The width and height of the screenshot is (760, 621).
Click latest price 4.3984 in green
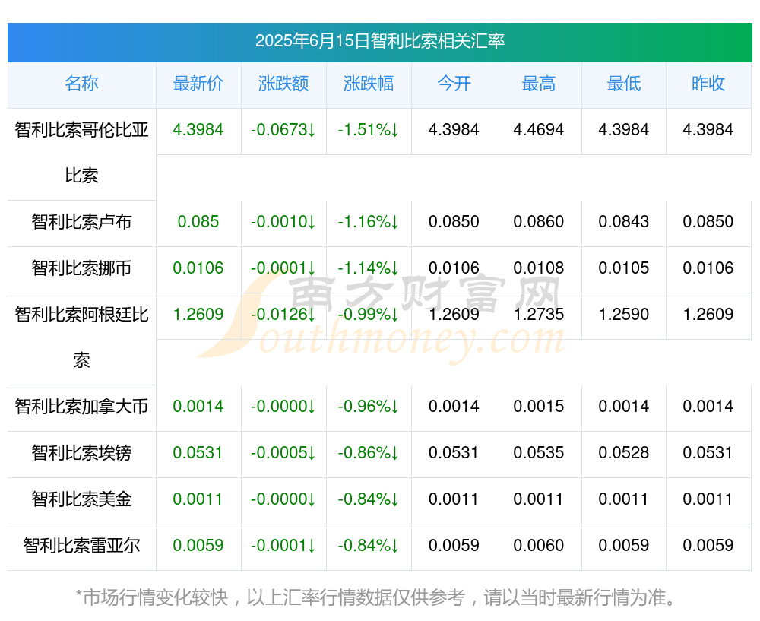point(198,130)
